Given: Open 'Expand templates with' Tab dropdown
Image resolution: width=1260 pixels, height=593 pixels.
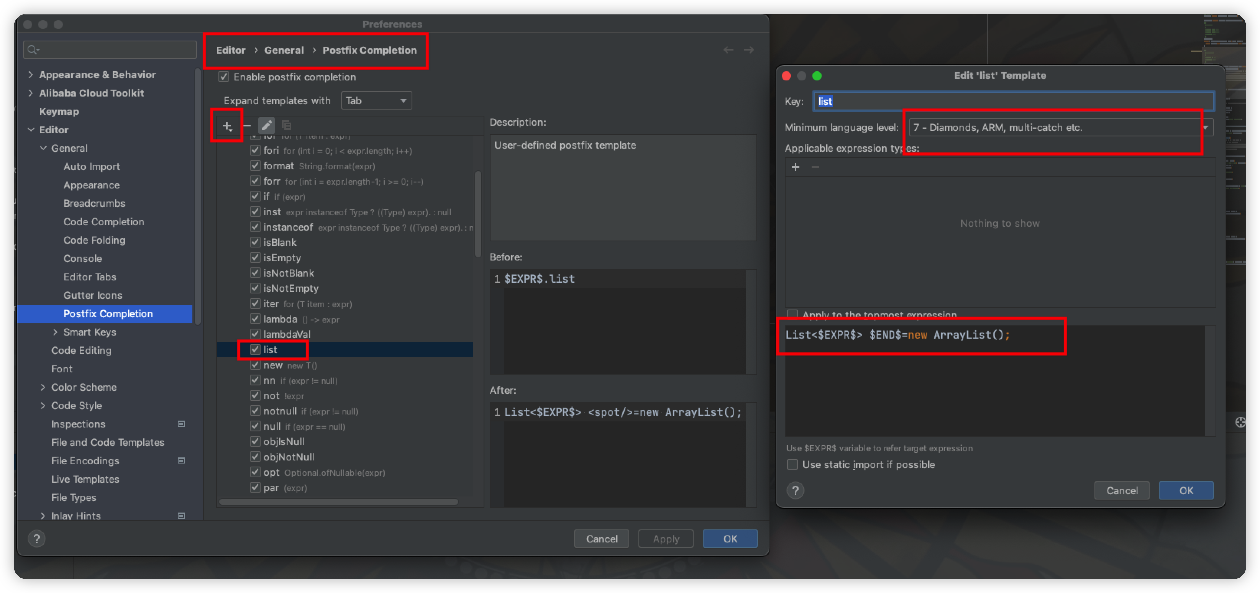Looking at the screenshot, I should [x=376, y=101].
